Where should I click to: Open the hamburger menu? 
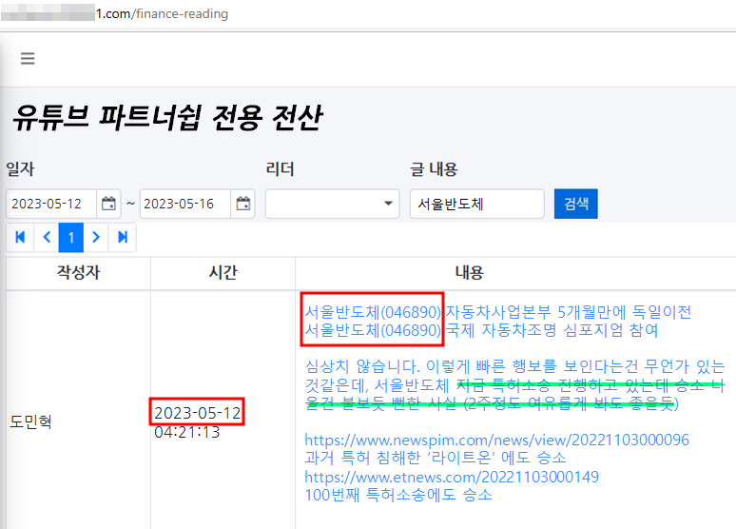click(x=28, y=59)
